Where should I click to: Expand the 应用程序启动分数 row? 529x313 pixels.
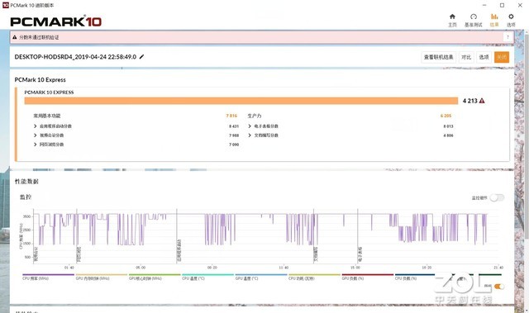pos(35,126)
